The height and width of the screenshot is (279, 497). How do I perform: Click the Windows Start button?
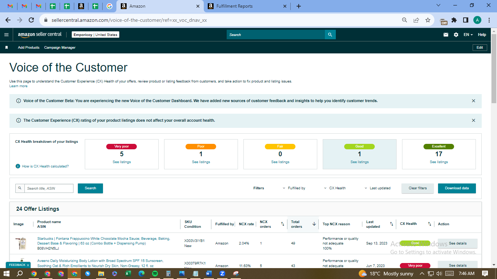[7, 273]
